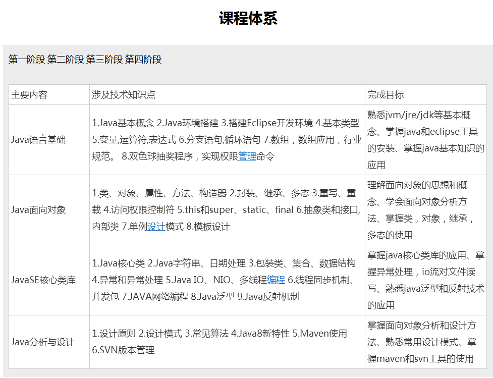Open the 第三阶段 tab
493x378 pixels.
point(104,60)
